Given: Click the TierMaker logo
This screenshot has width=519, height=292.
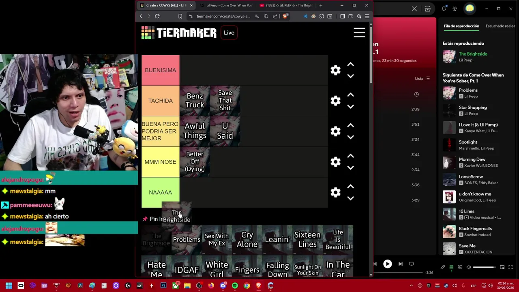Looking at the screenshot, I should [179, 32].
